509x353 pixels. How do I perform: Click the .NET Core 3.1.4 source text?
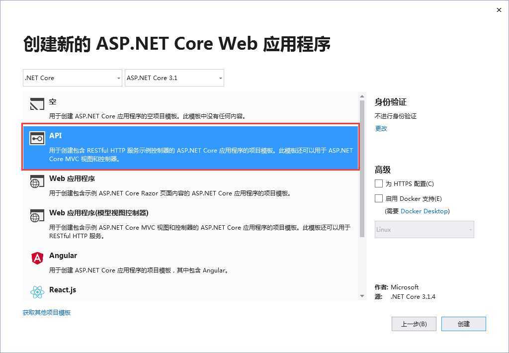pos(413,296)
